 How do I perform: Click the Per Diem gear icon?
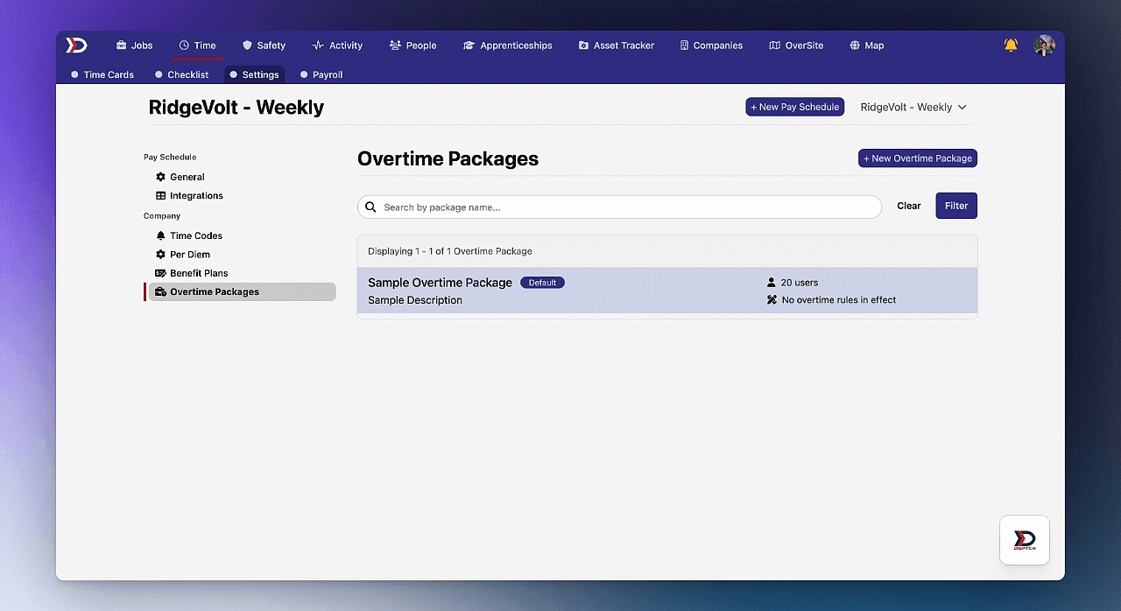click(160, 255)
